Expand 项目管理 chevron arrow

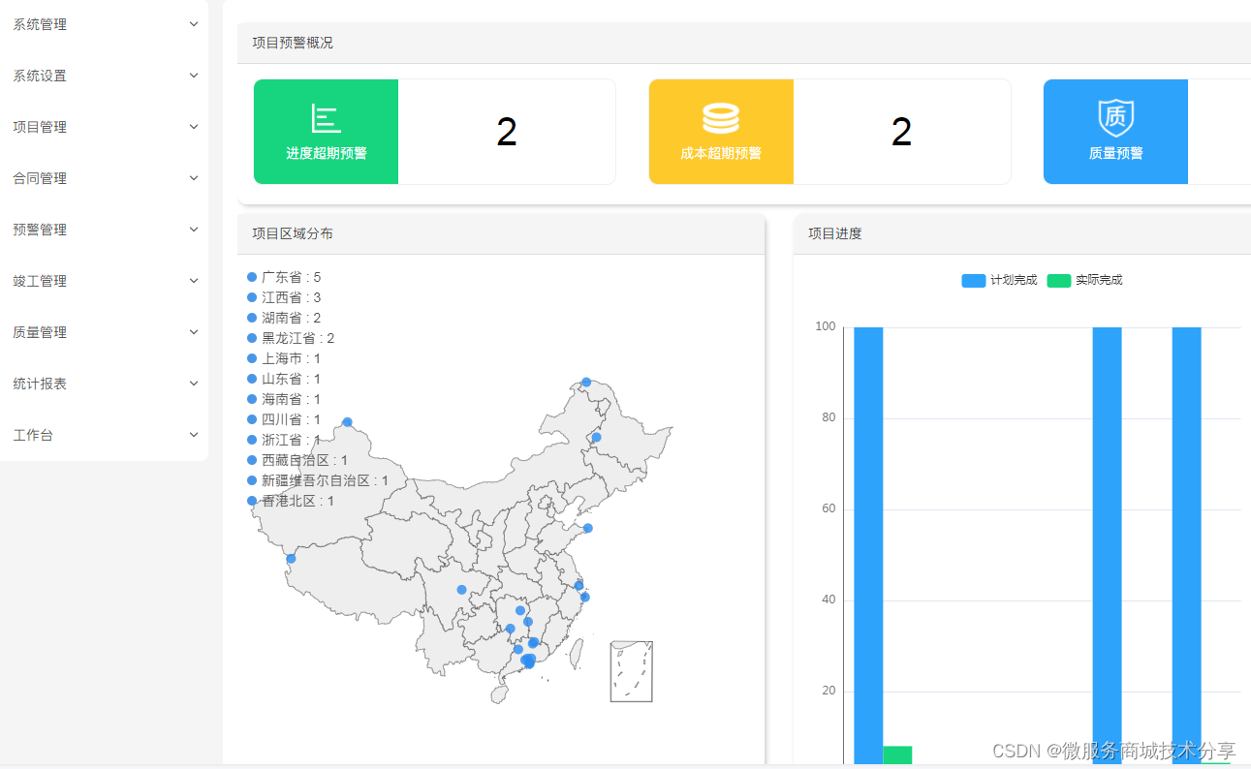click(194, 127)
